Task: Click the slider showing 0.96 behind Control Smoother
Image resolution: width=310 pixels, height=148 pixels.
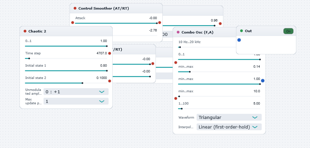Action: point(190,25)
